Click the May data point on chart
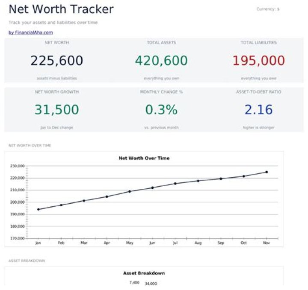Screen dimensions: 308x290 pyautogui.click(x=130, y=191)
